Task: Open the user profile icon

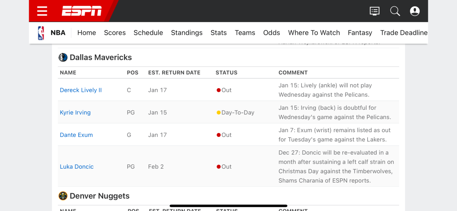Action: point(415,11)
